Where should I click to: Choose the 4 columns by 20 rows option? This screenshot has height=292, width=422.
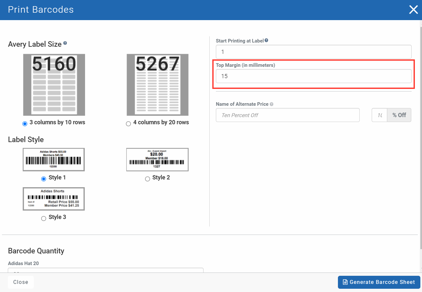click(x=128, y=124)
